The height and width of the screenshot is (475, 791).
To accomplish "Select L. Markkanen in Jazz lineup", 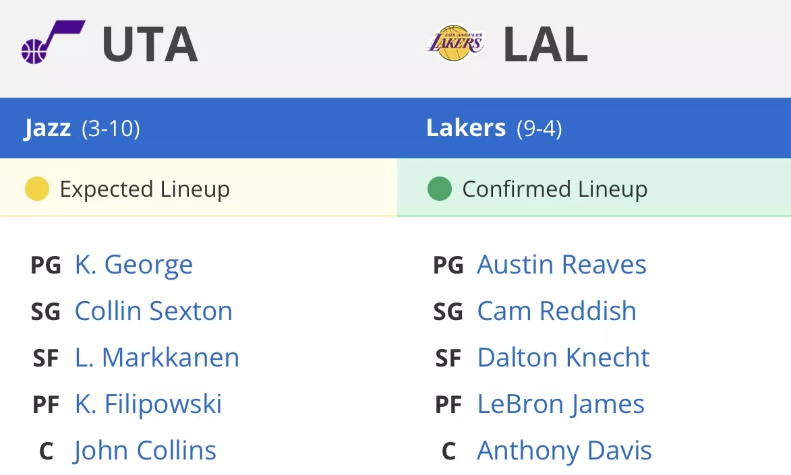I will [157, 358].
